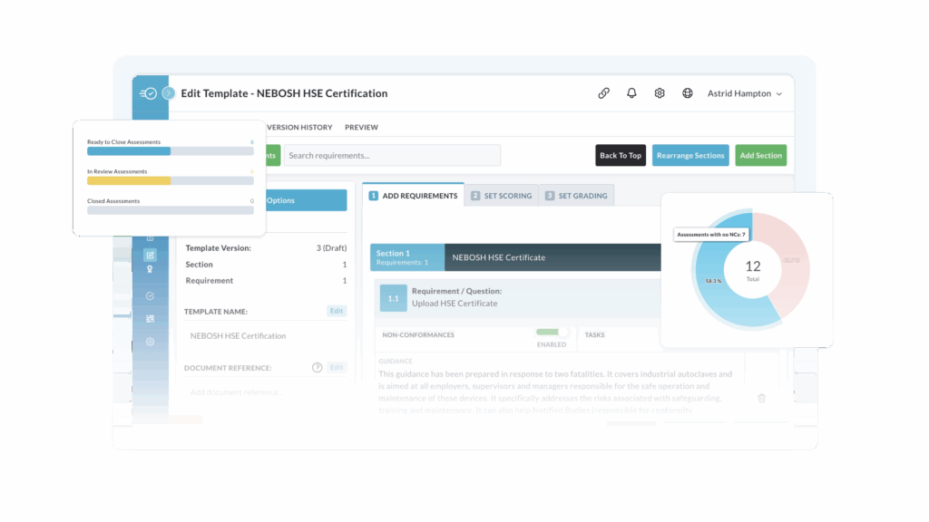Open settings using the gear icon
The width and height of the screenshot is (929, 522).
pos(660,92)
